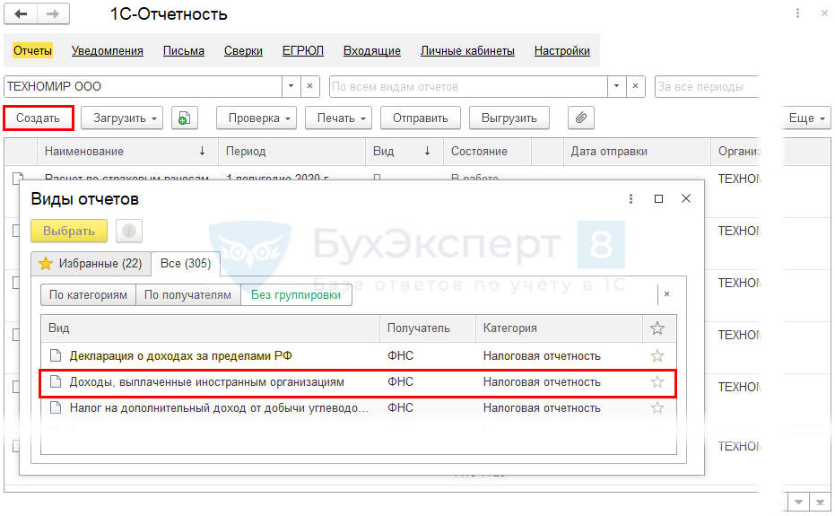Go back with the left arrow button
The height and width of the screenshot is (516, 835).
pos(21,14)
